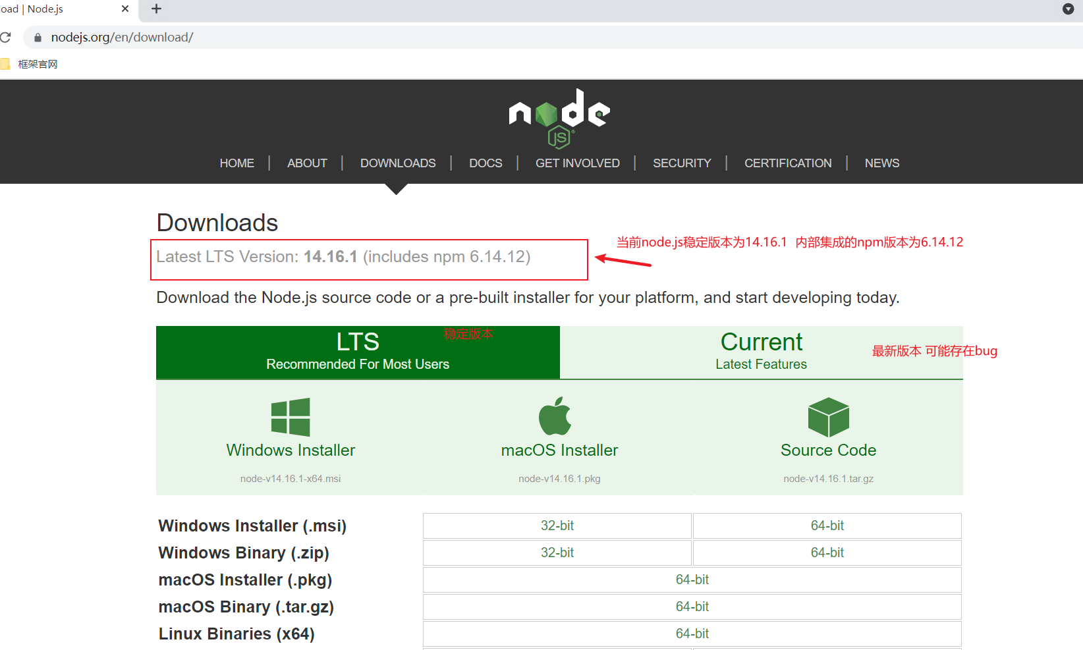
Task: Open the DOCS menu item
Action: (486, 163)
